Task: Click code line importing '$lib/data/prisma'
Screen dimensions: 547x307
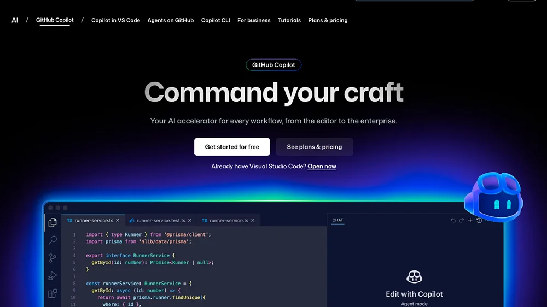Action: pos(139,241)
